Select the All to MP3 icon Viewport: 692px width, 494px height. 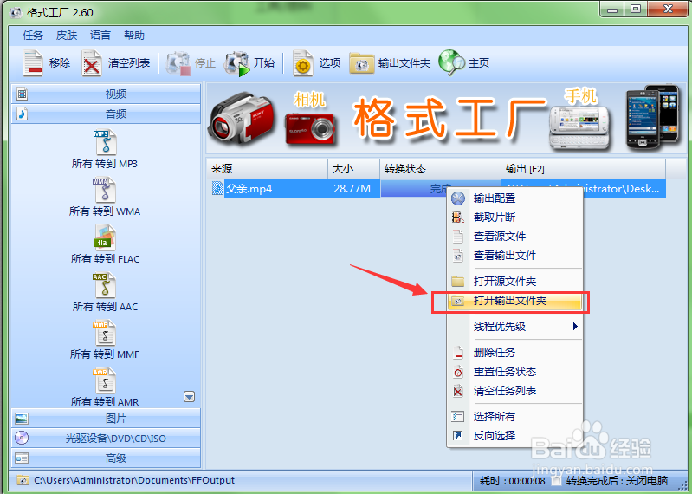(105, 142)
